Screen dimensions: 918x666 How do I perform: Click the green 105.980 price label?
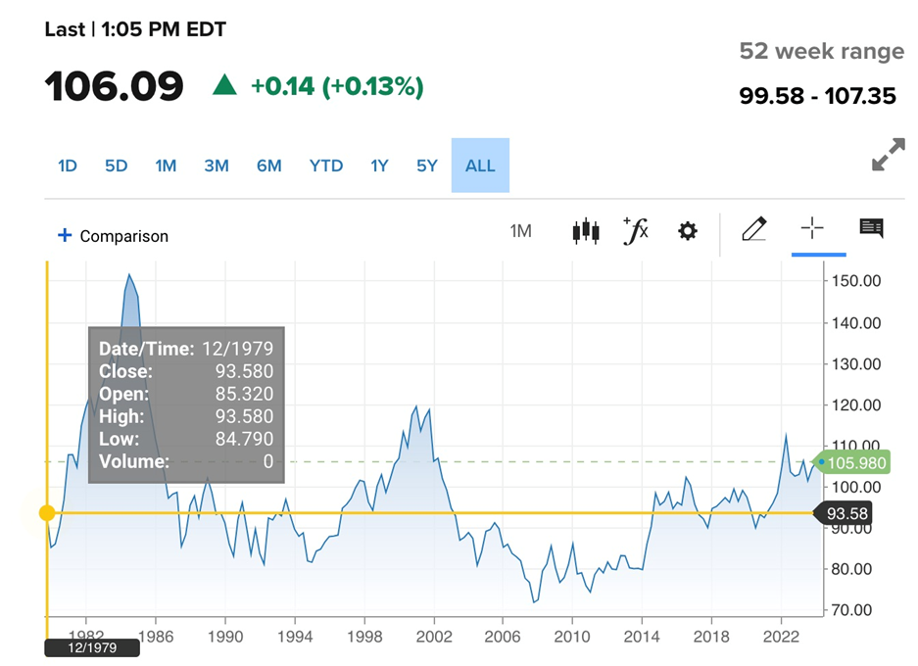click(x=857, y=463)
